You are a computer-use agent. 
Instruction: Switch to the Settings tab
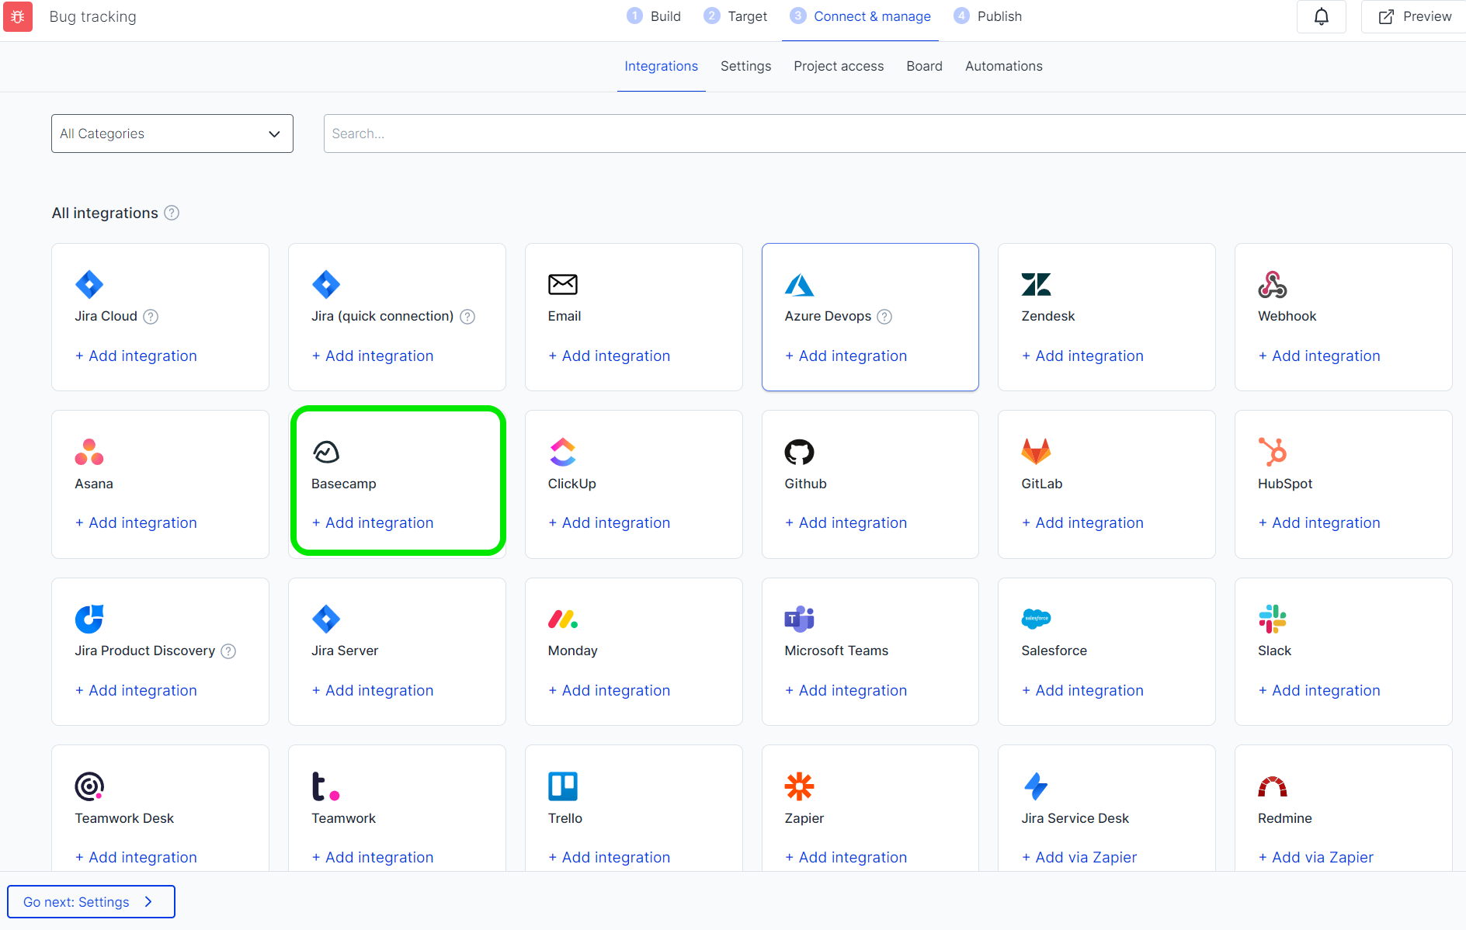point(745,66)
